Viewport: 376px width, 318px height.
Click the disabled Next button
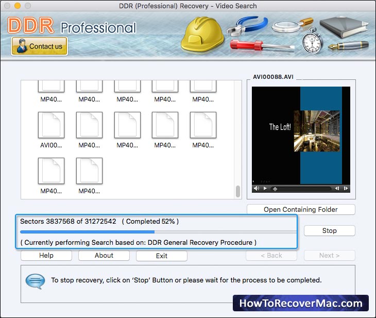click(329, 255)
